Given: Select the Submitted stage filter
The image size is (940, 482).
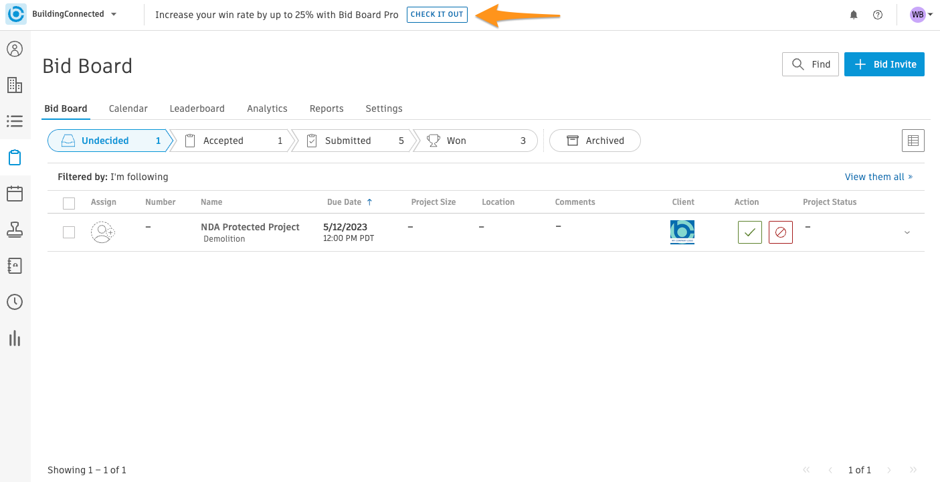Looking at the screenshot, I should coord(353,141).
